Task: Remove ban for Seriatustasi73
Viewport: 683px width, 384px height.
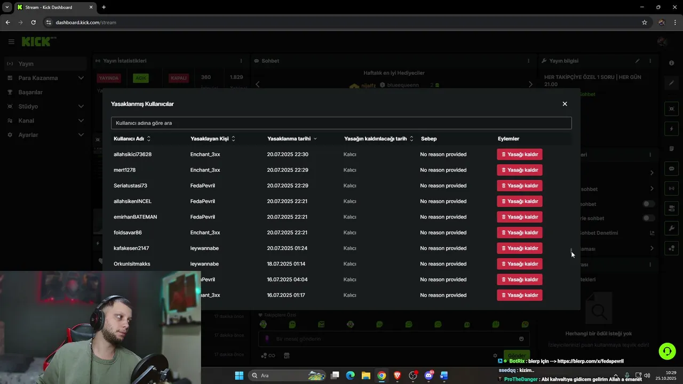Action: [x=519, y=186]
